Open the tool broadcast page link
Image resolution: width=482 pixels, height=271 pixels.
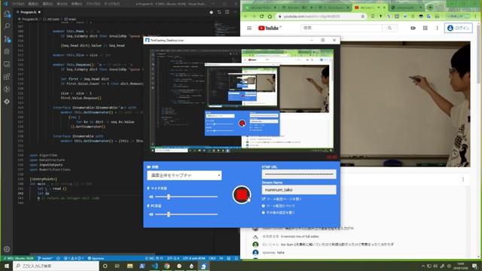click(x=282, y=199)
